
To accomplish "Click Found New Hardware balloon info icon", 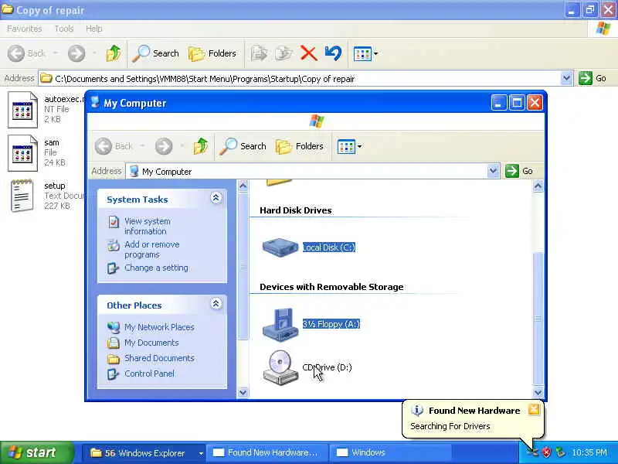I will (417, 411).
